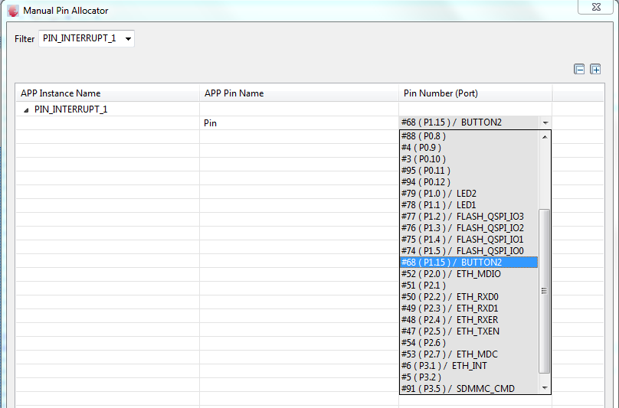
Task: Click the Collapse All icon
Action: (580, 69)
